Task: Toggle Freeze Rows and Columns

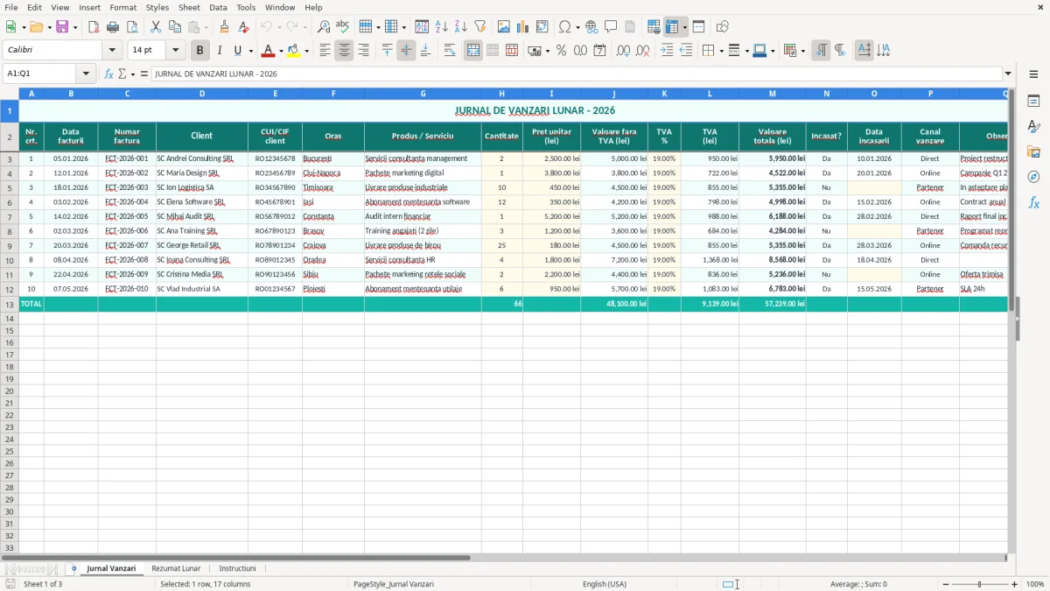Action: 672,27
